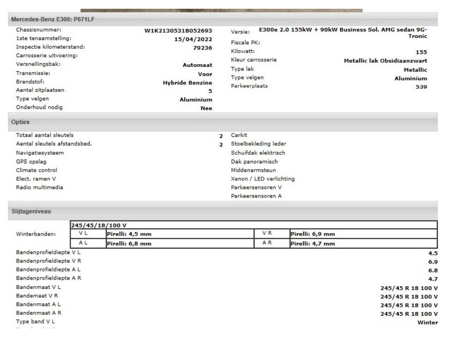Click the tread depth value 4.5
This screenshot has height=337, width=450.
click(433, 253)
